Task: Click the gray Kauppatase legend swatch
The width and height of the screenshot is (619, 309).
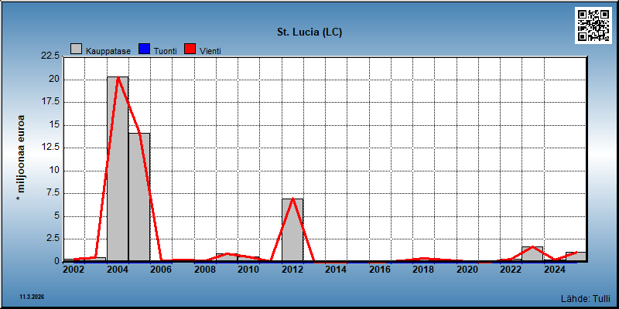Action: click(x=76, y=49)
